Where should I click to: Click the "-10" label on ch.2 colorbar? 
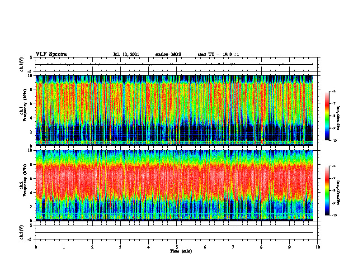point(334,215)
